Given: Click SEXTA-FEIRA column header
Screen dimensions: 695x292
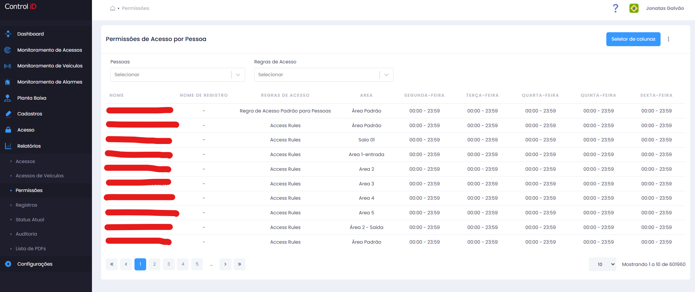Looking at the screenshot, I should (656, 95).
